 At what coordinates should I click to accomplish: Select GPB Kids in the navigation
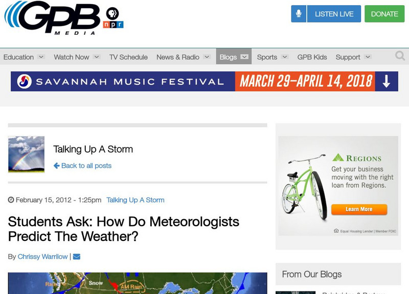(312, 57)
